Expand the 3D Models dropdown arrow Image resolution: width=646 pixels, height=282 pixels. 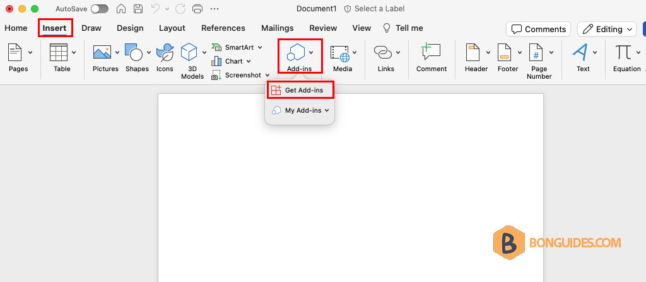tap(204, 52)
